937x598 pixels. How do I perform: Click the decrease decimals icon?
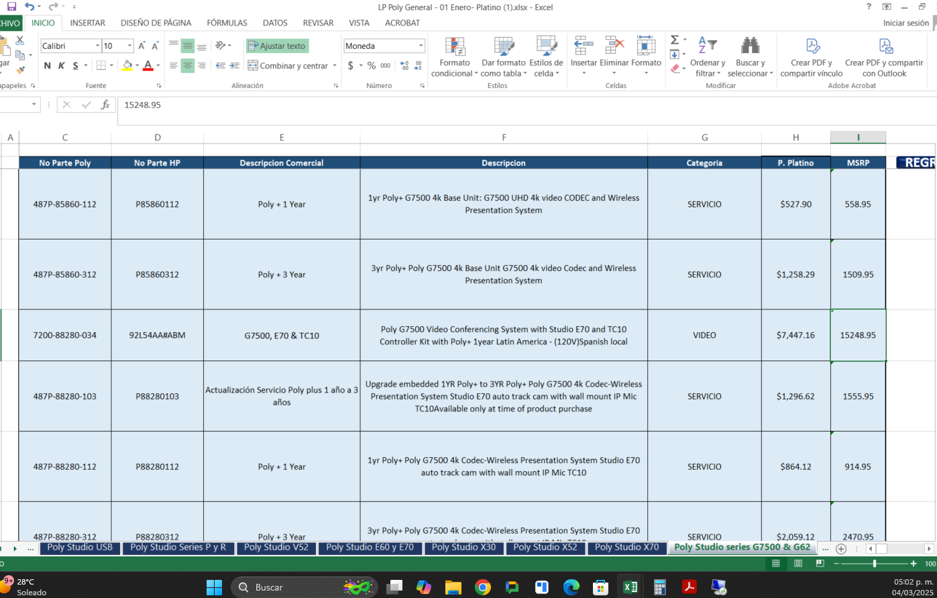pos(419,66)
